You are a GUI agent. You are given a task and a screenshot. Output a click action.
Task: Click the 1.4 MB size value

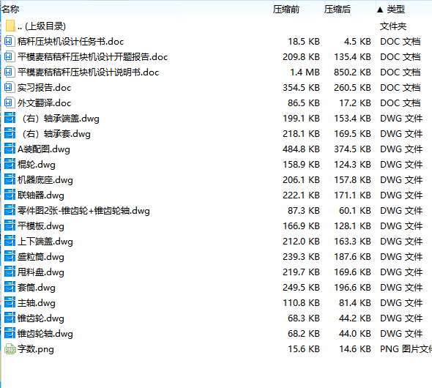305,72
